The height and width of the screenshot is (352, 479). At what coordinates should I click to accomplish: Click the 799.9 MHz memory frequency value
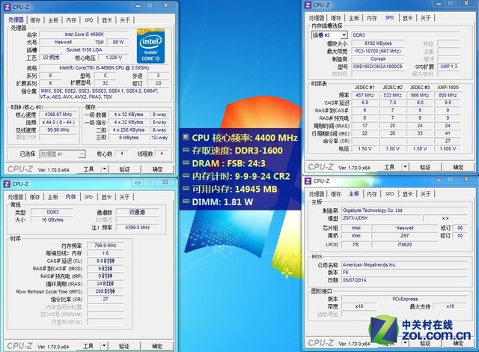106,246
